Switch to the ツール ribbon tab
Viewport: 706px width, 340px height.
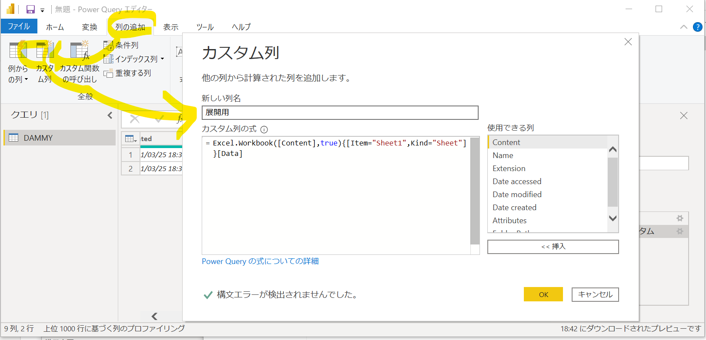click(x=205, y=27)
